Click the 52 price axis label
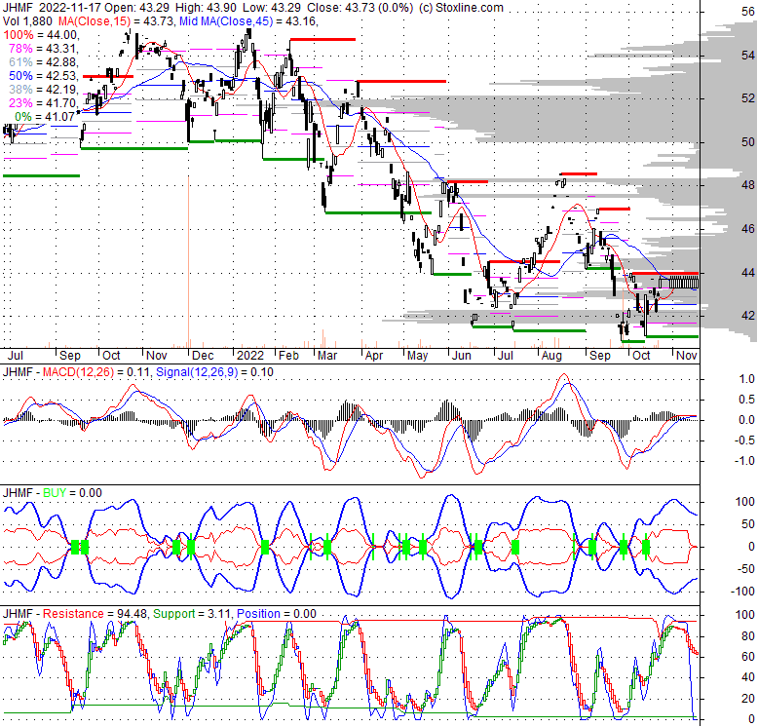Image resolution: width=758 pixels, height=727 pixels. pos(748,98)
